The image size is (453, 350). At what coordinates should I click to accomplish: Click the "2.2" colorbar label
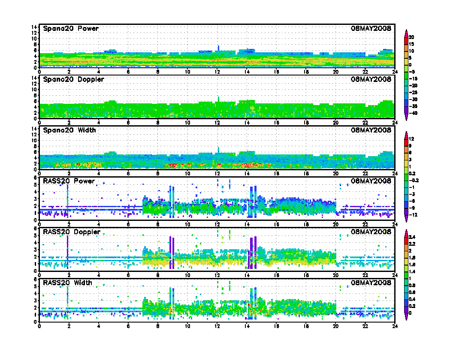pos(412,244)
